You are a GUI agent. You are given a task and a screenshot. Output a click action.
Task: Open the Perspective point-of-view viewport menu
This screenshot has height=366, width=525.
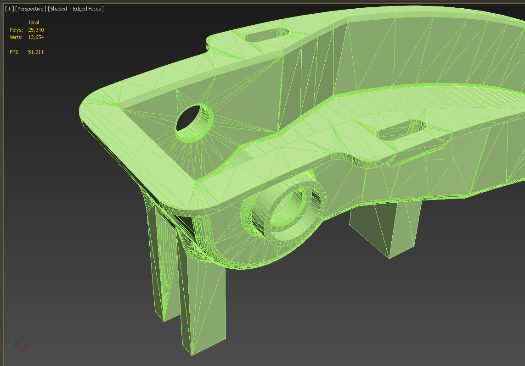[31, 9]
